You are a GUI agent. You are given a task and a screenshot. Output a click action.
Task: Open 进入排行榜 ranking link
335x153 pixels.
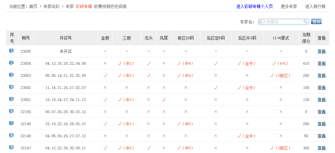(315, 6)
